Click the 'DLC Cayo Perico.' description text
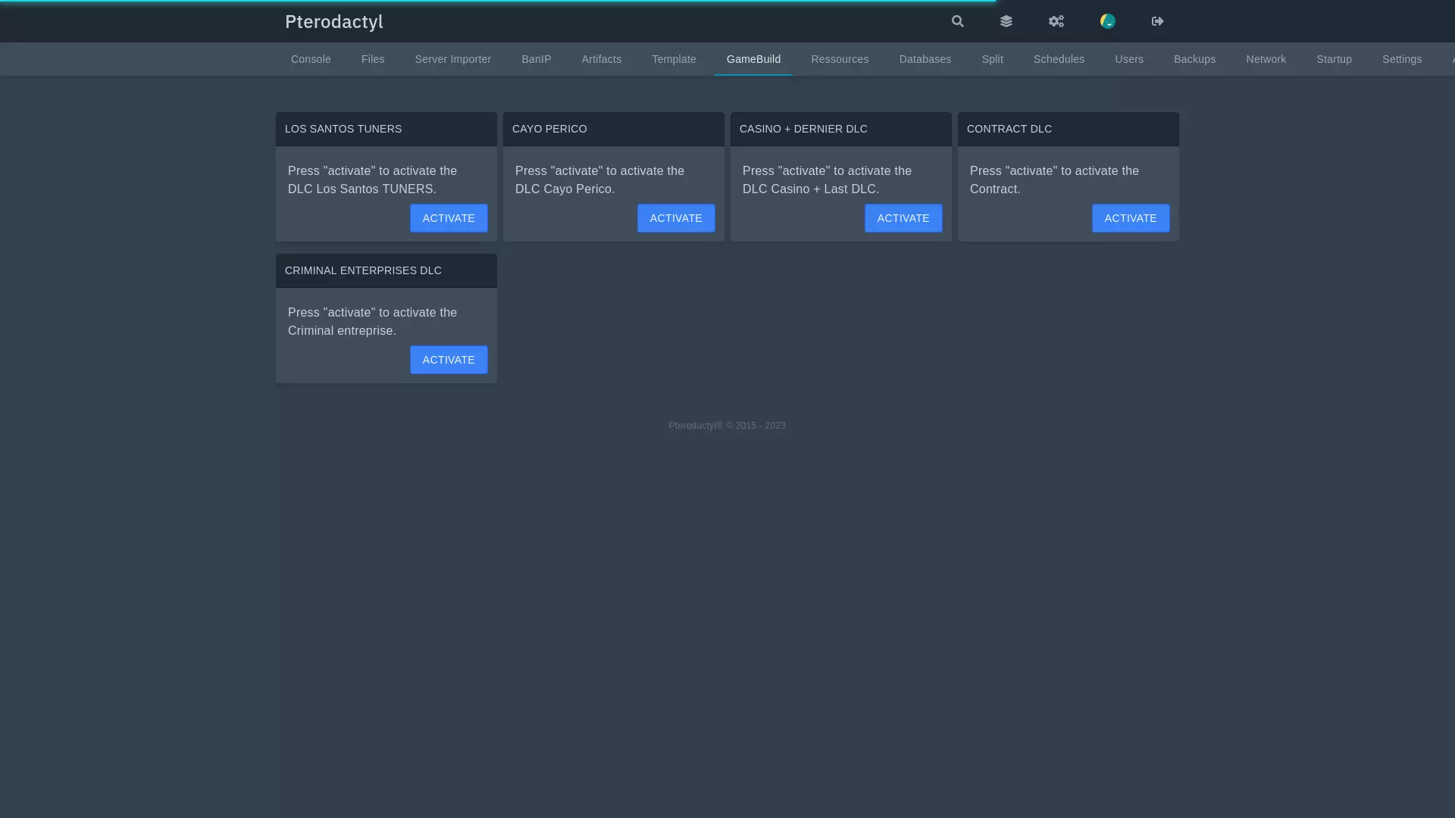Screen dimensions: 1455x818 [x=565, y=189]
